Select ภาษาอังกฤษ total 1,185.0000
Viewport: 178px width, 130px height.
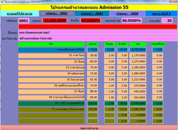coord(138,67)
